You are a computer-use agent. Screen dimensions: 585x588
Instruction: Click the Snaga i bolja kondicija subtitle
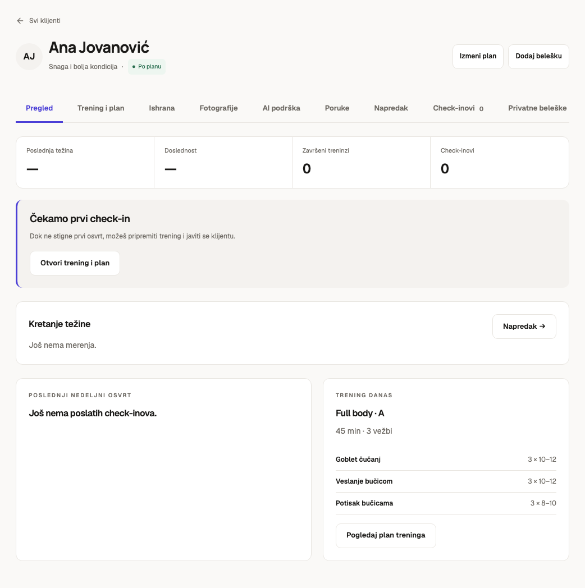click(x=83, y=67)
